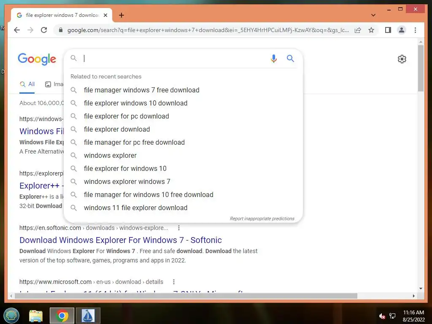This screenshot has height=324, width=432.
Task: Open the taskbar clock showing 11:16 AM
Action: pyautogui.click(x=413, y=316)
